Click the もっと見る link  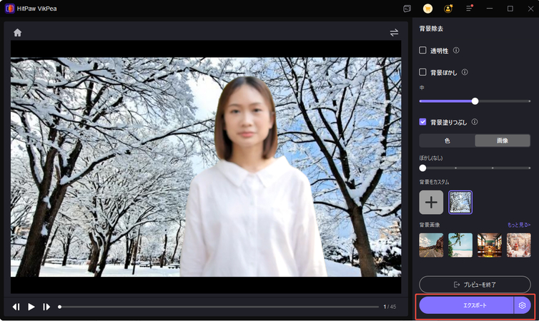click(x=519, y=225)
